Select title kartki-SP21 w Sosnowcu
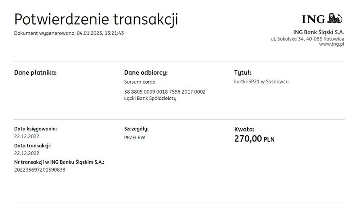Viewport: 363px width, 210px height. point(261,82)
